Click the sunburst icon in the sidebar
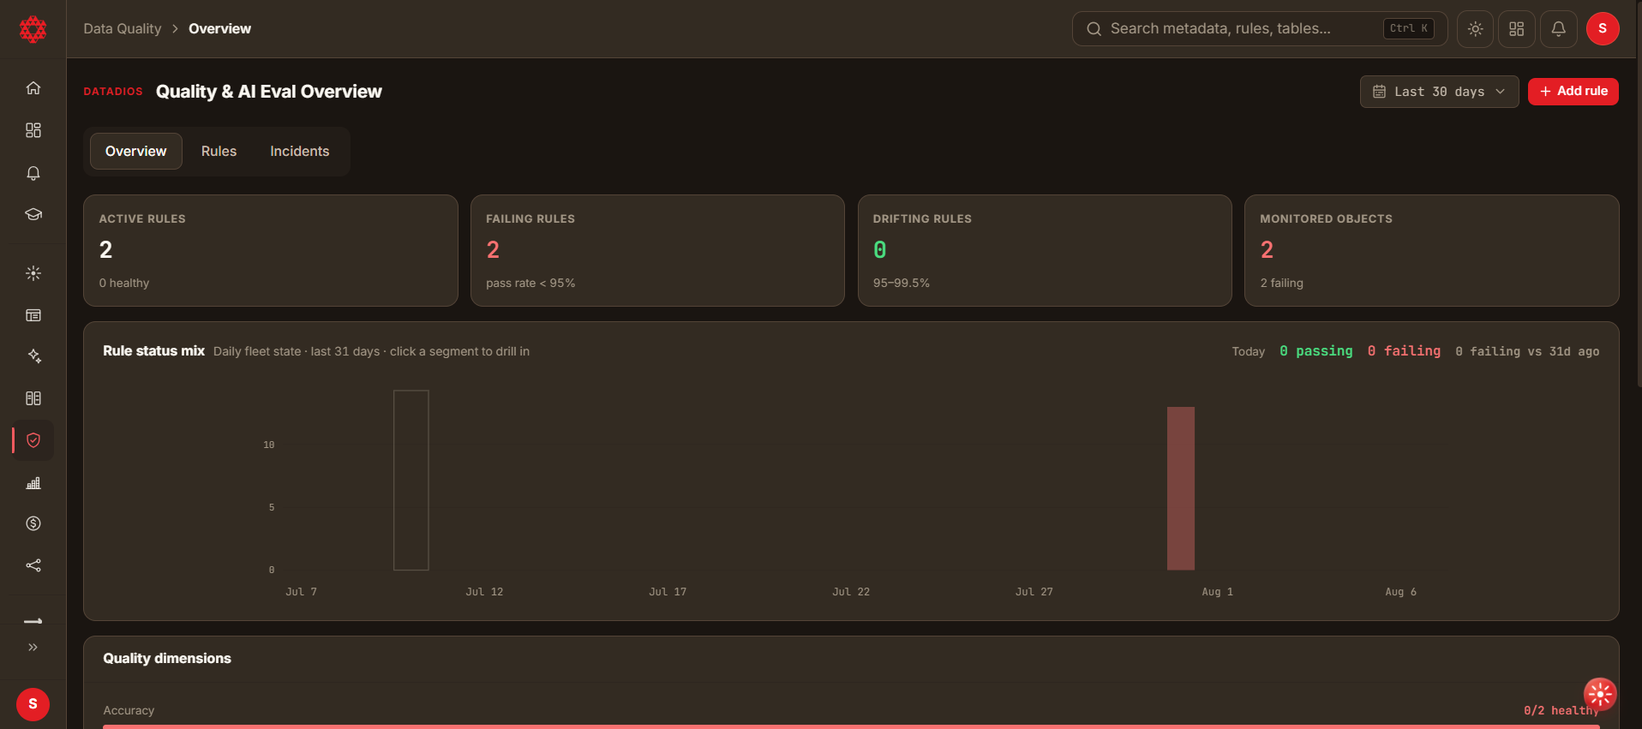 click(33, 273)
